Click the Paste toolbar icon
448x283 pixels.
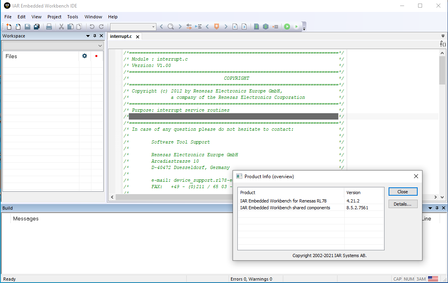79,27
